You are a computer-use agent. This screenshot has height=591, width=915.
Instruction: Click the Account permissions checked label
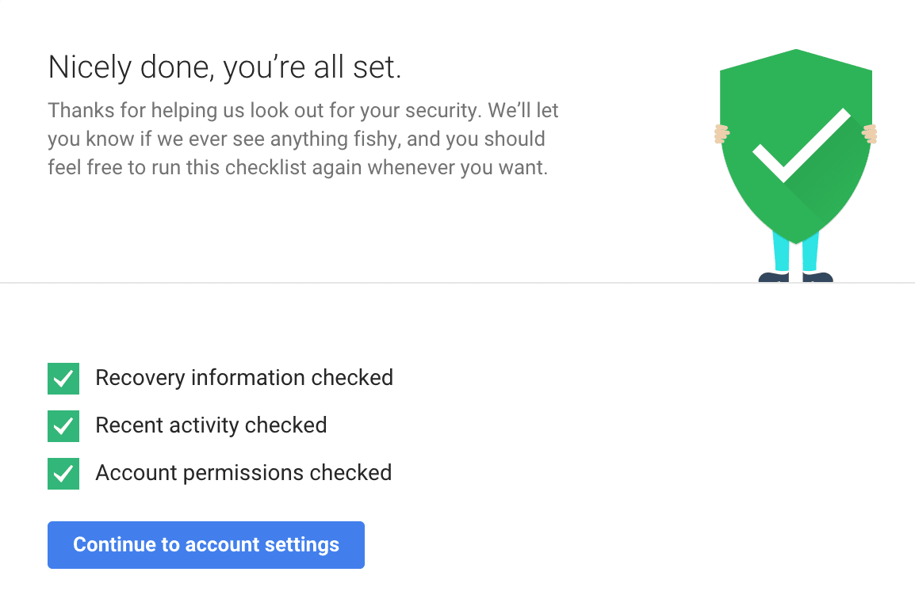(243, 473)
